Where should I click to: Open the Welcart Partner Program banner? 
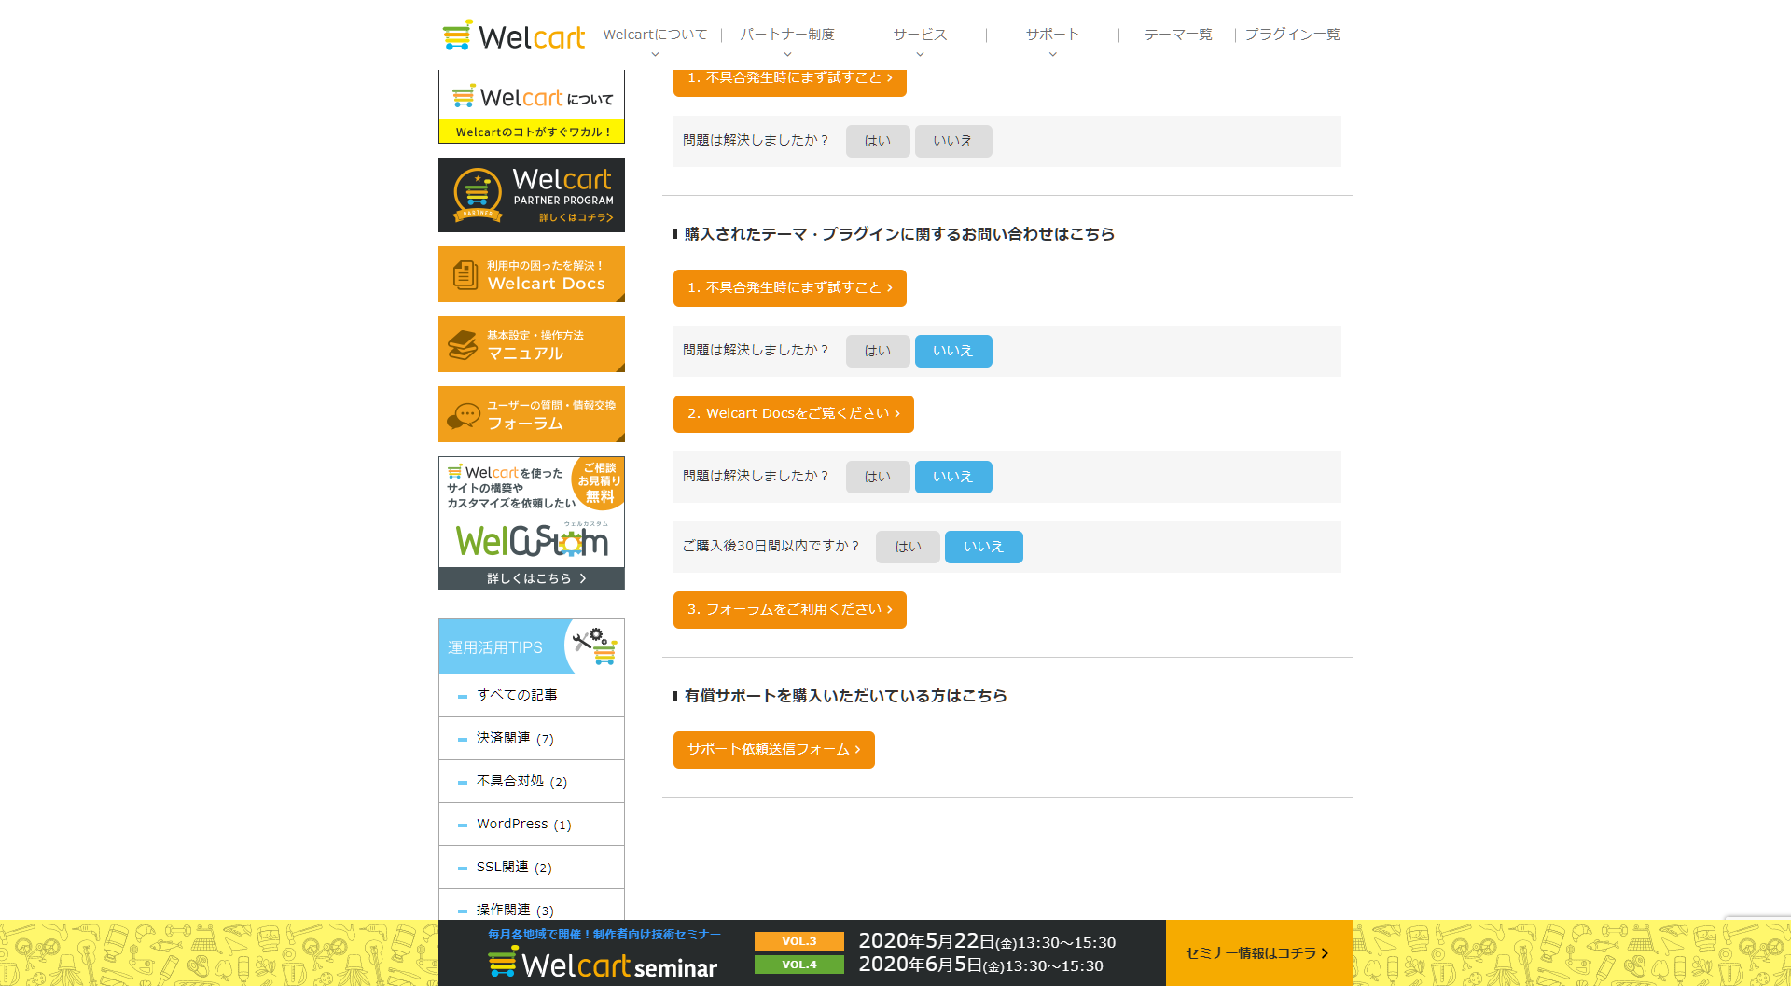click(532, 195)
